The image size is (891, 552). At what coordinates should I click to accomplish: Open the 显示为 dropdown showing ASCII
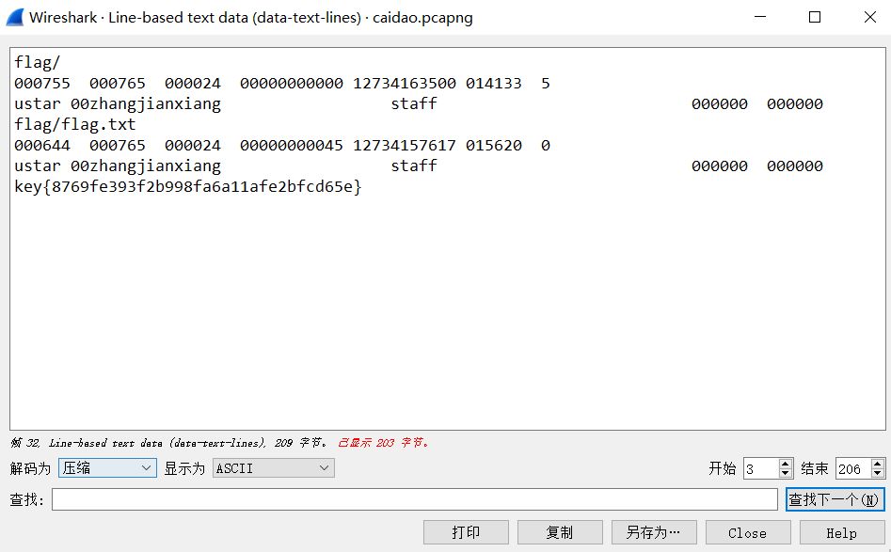pyautogui.click(x=272, y=467)
